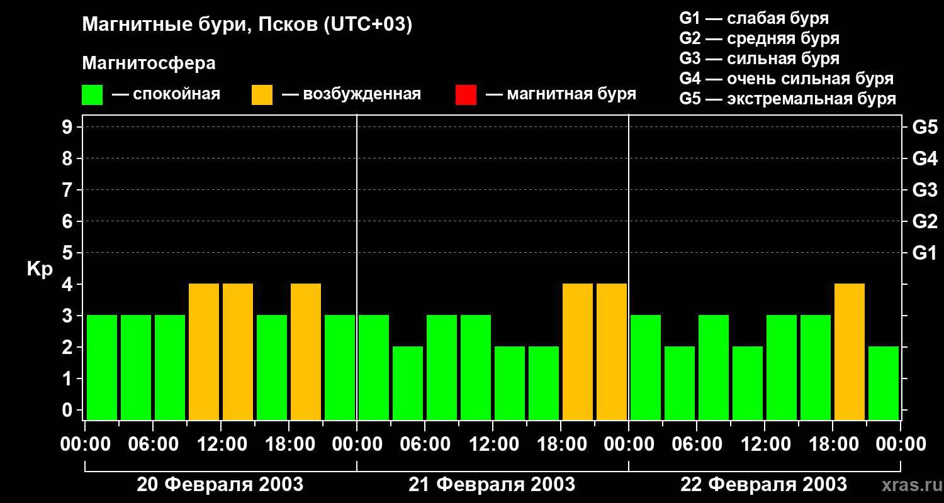The height and width of the screenshot is (503, 944).
Task: Click the 12:00 time label under 20 February
Action: 221,445
